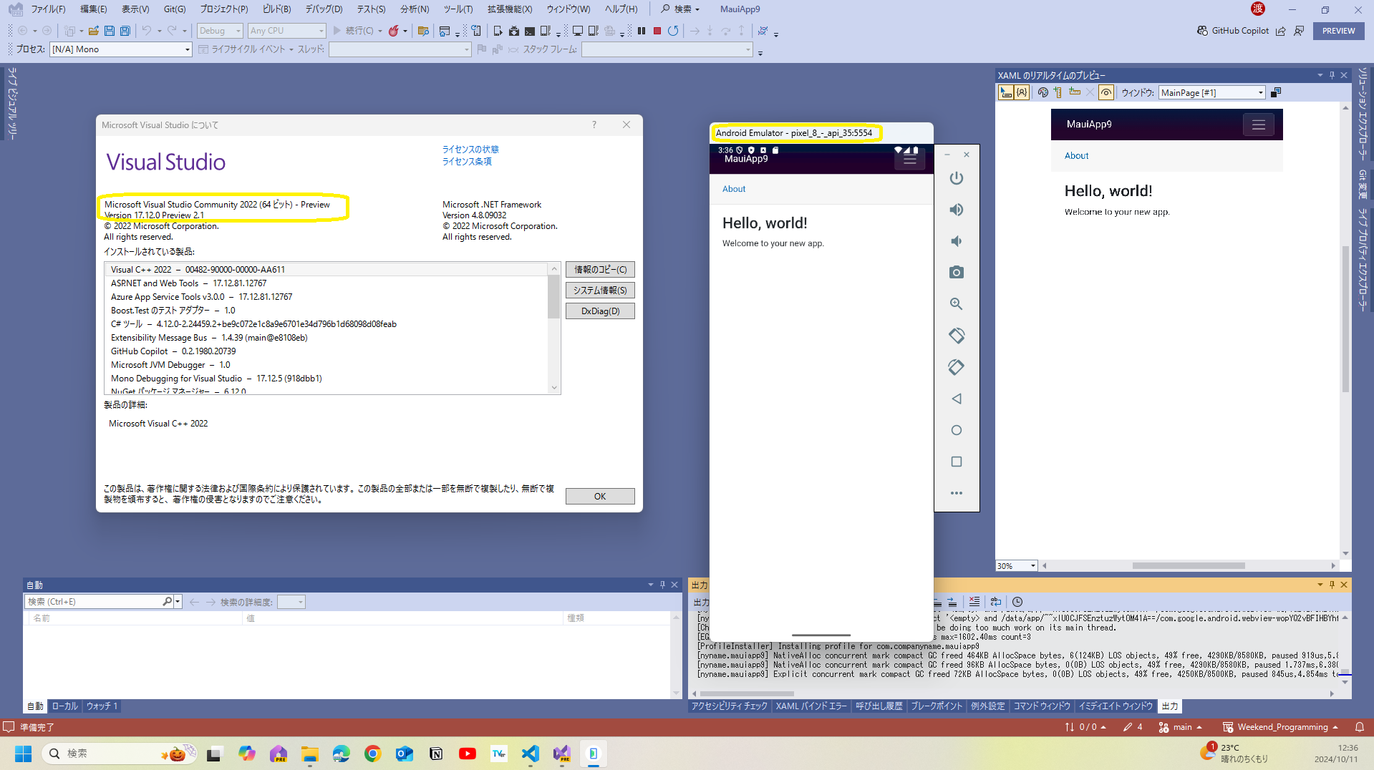Viewport: 1374px width, 770px height.
Task: Toggle pin on the Output panel
Action: tap(1332, 585)
